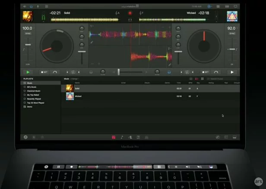Click the right deck mid EQ knob
This screenshot has height=189, width=266.
pos(178,36)
